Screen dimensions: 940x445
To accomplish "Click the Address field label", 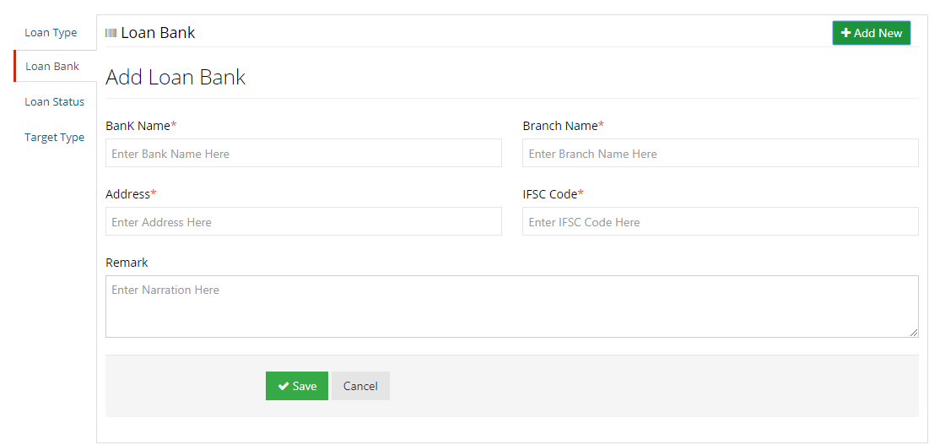I will click(128, 194).
